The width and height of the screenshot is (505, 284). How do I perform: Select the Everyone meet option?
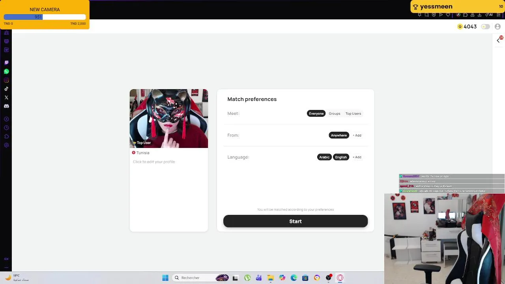[x=316, y=114]
